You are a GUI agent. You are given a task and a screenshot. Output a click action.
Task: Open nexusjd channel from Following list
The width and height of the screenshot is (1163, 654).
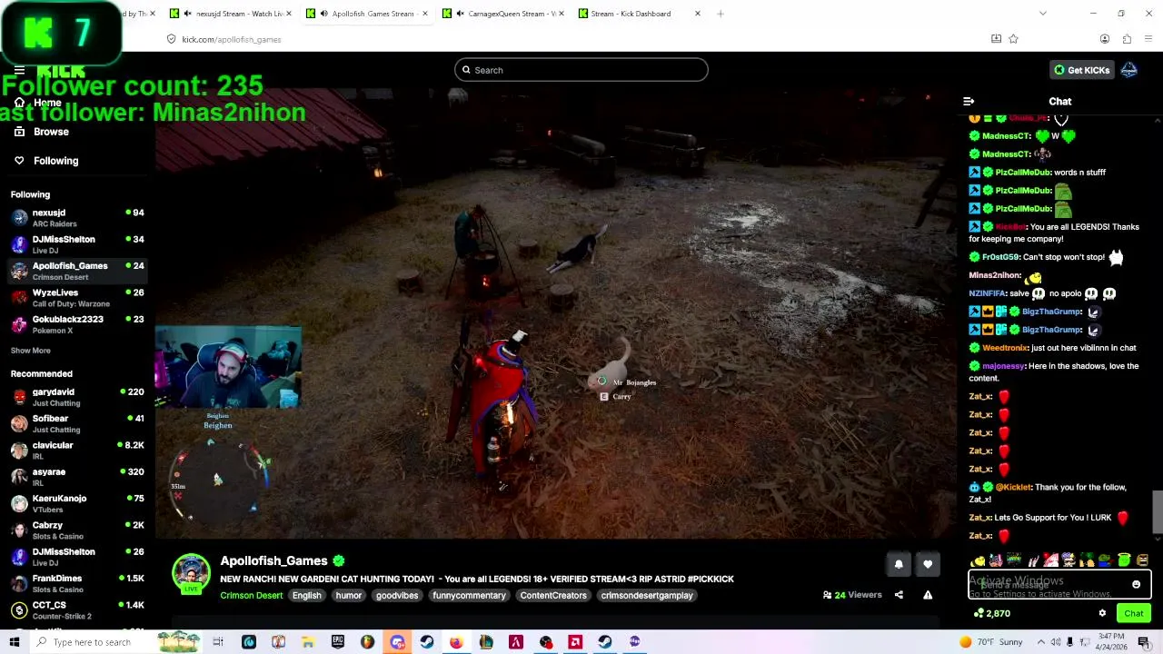tap(77, 218)
